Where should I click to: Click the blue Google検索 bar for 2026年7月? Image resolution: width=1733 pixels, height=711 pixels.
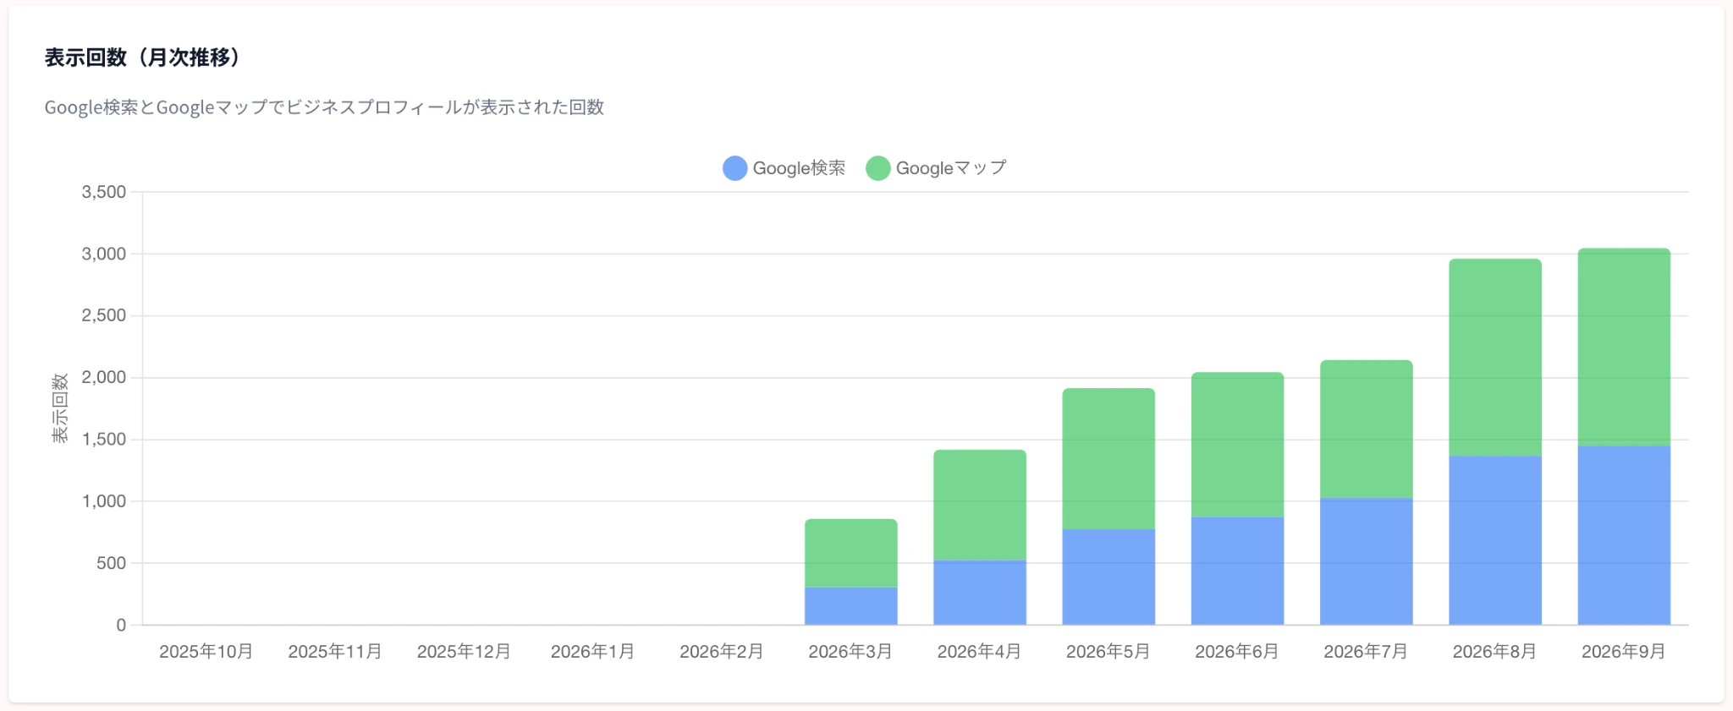click(1367, 561)
